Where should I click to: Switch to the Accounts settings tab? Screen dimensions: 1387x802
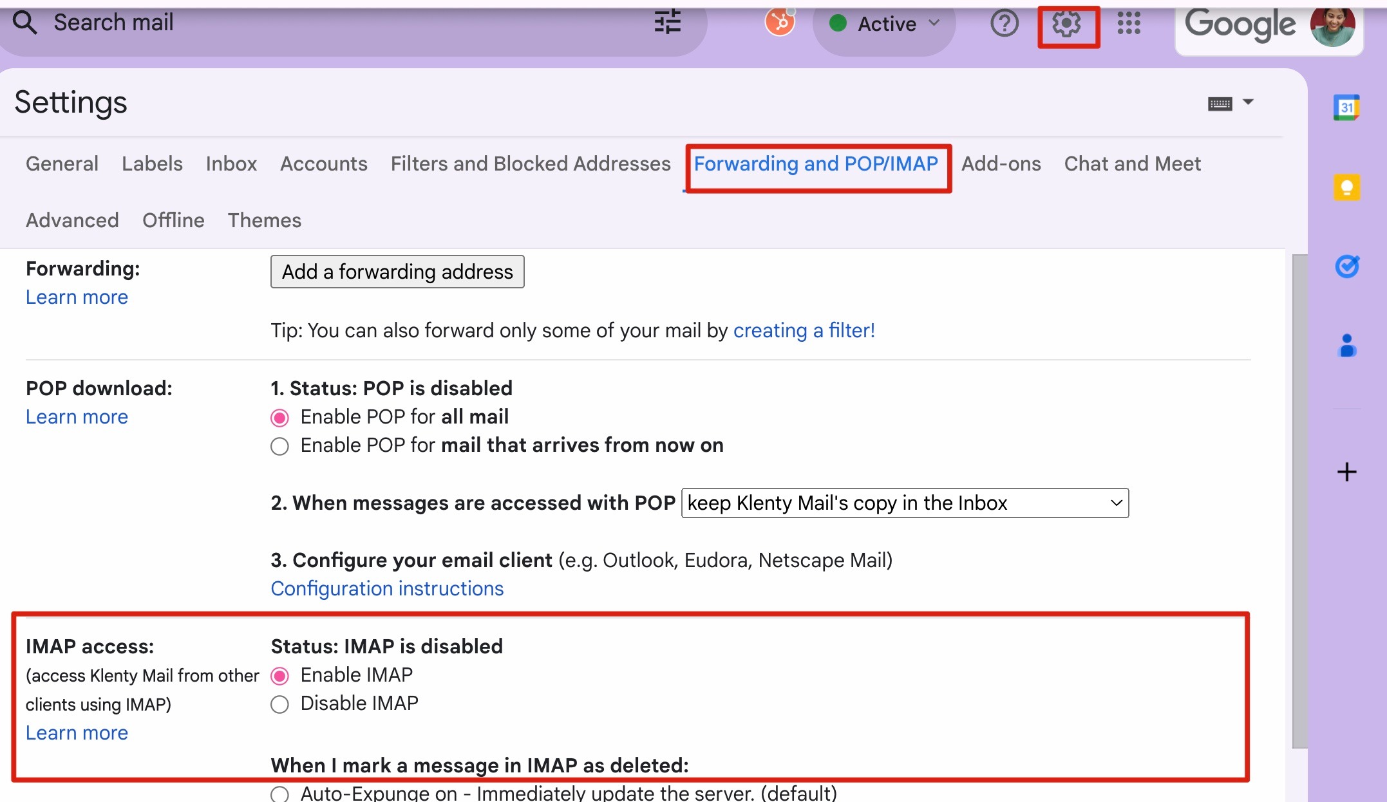323,163
